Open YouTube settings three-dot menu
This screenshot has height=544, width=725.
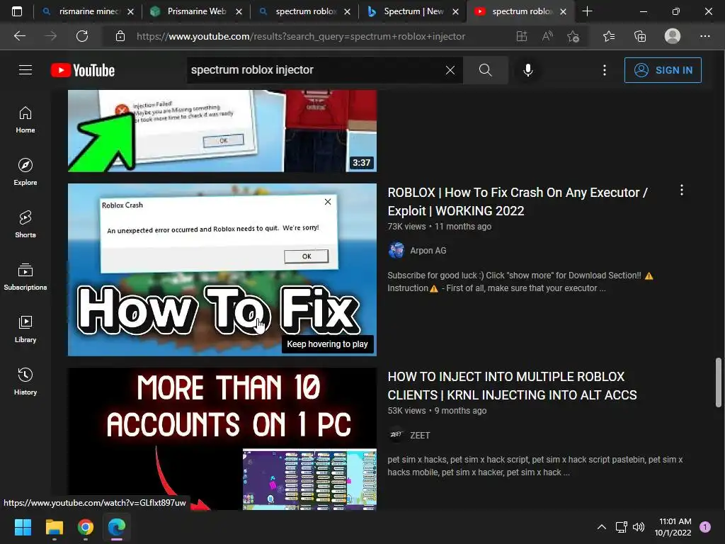[605, 70]
